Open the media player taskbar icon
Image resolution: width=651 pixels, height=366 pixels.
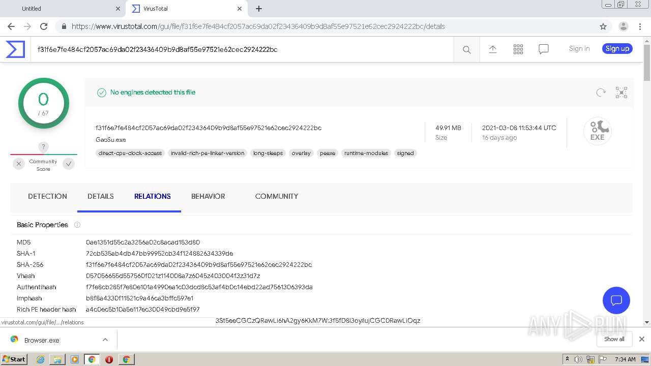tap(75, 359)
